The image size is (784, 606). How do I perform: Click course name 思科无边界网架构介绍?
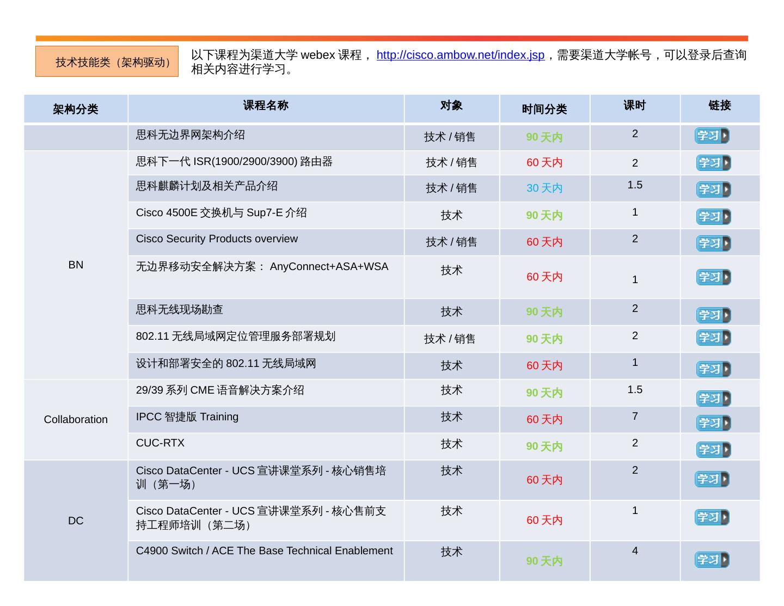(191, 134)
